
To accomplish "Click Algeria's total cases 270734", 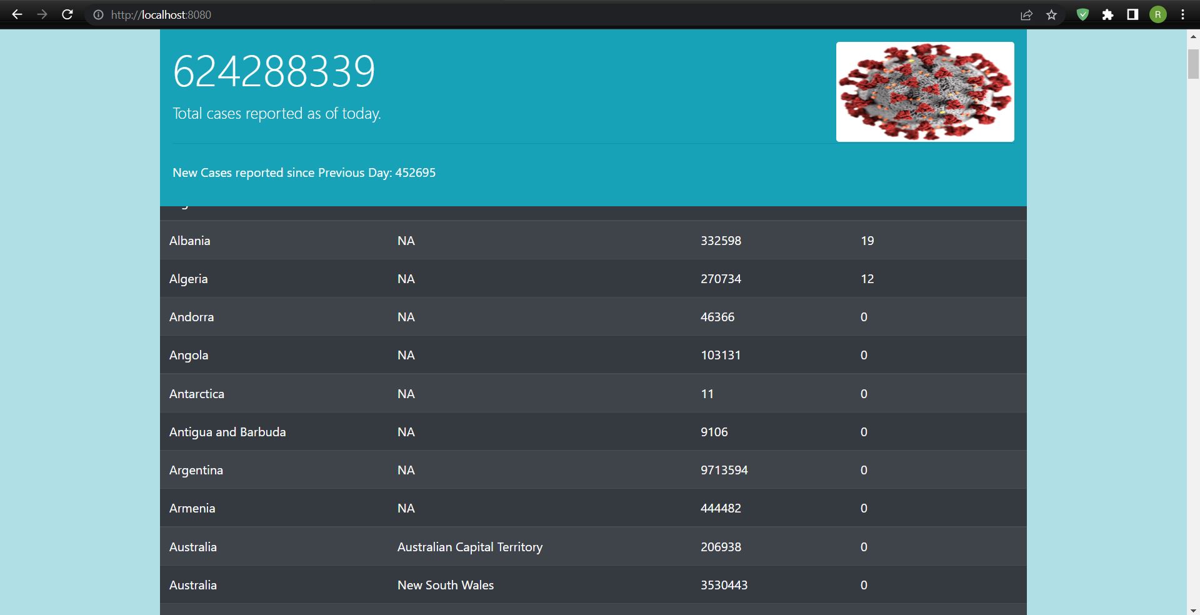I will (721, 279).
